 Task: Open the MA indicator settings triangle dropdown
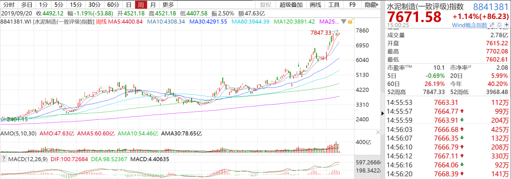(344, 22)
